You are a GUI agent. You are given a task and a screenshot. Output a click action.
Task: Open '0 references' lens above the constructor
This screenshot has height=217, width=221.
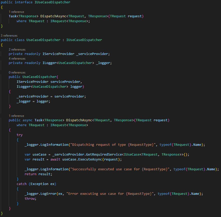tap(17, 73)
